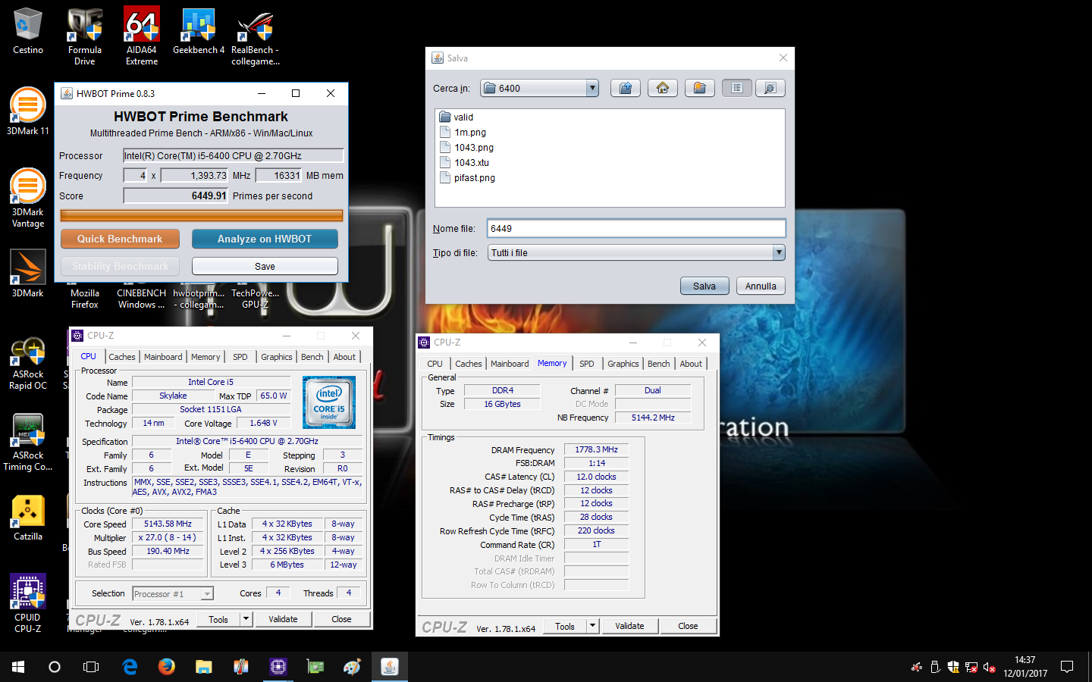Switch Salva dialog to list view
This screenshot has width=1092, height=682.
pos(737,88)
